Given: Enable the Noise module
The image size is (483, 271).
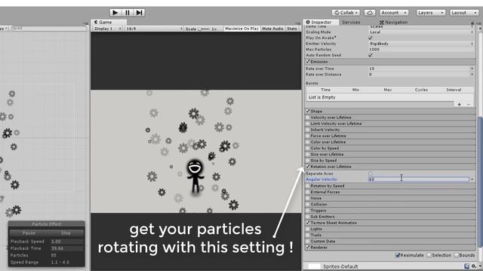Looking at the screenshot, I should pyautogui.click(x=308, y=198).
